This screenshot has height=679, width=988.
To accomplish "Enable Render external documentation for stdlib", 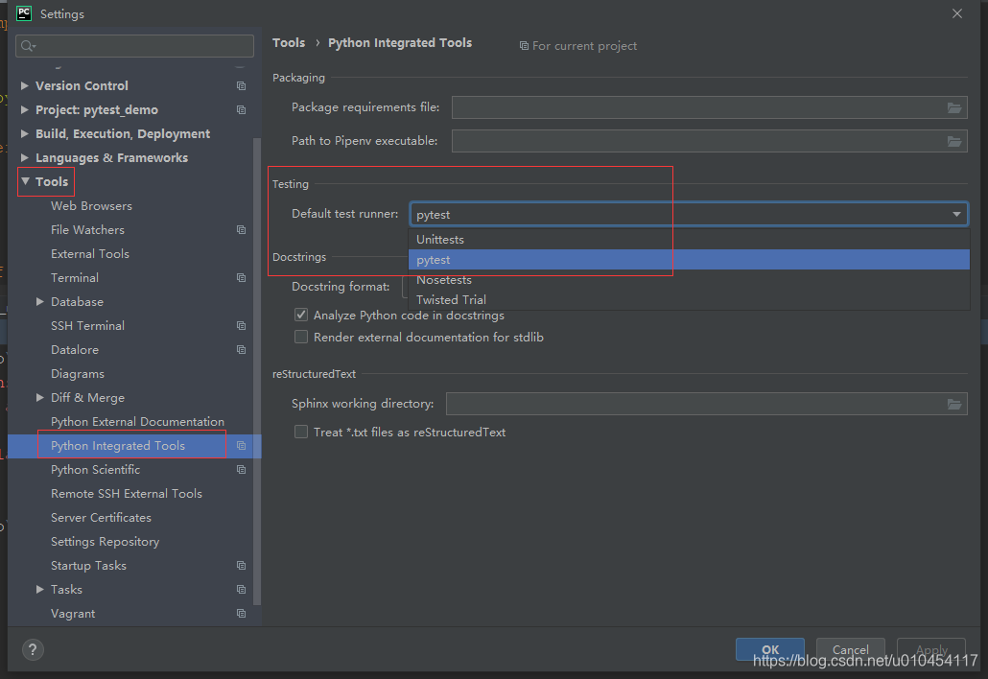I will [x=300, y=336].
